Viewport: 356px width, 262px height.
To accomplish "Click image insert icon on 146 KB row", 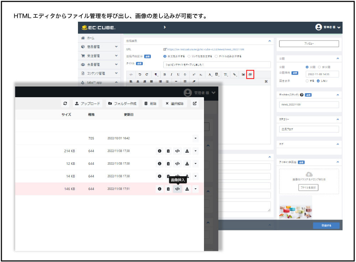I will [x=177, y=189].
